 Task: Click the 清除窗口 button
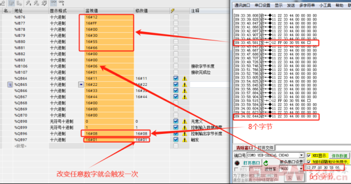(x=244, y=148)
